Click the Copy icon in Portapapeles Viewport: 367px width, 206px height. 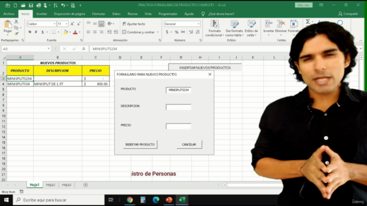click(16, 28)
